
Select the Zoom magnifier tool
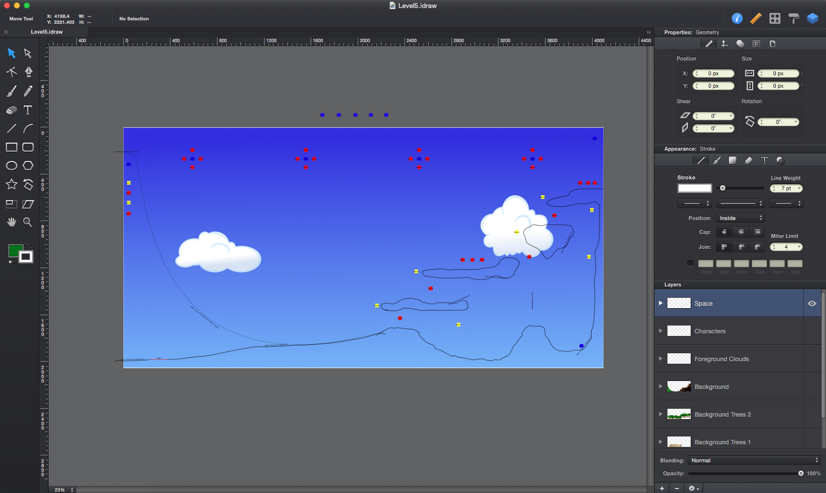28,222
